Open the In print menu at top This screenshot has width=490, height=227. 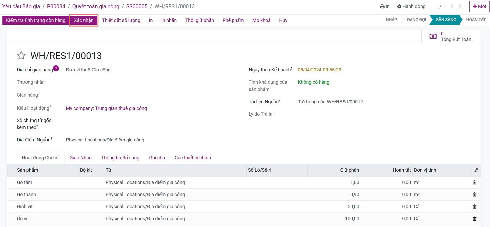385,6
